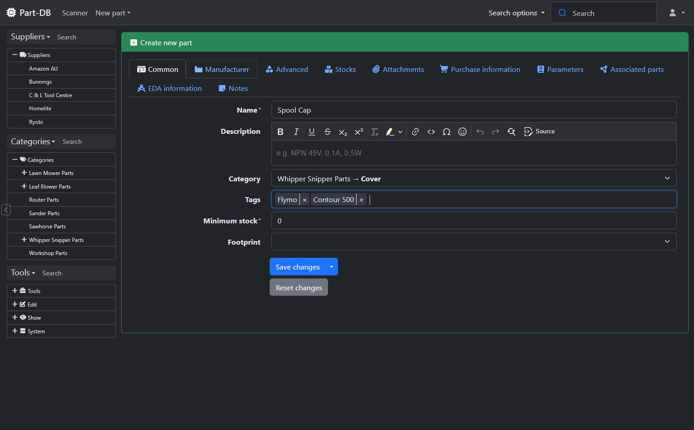Undo last description edit
Image resolution: width=694 pixels, height=430 pixels.
[480, 132]
